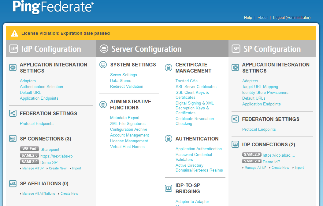Import an SP connection

point(77,168)
